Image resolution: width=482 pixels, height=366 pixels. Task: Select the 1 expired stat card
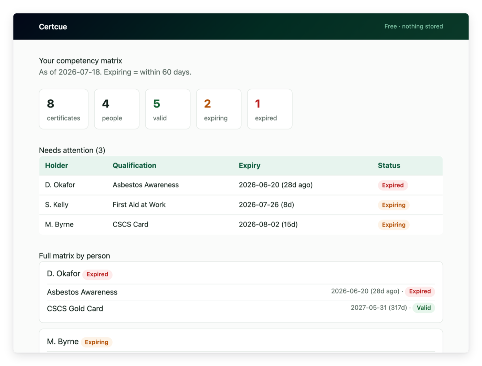coord(270,109)
